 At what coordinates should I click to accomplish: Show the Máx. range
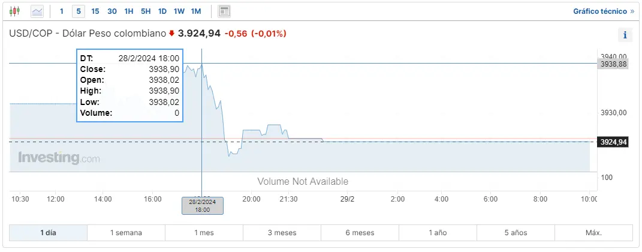pyautogui.click(x=593, y=233)
